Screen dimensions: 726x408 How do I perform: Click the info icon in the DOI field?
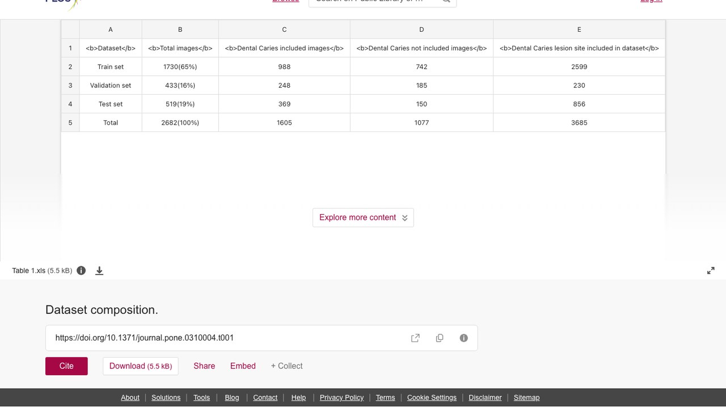coord(463,338)
